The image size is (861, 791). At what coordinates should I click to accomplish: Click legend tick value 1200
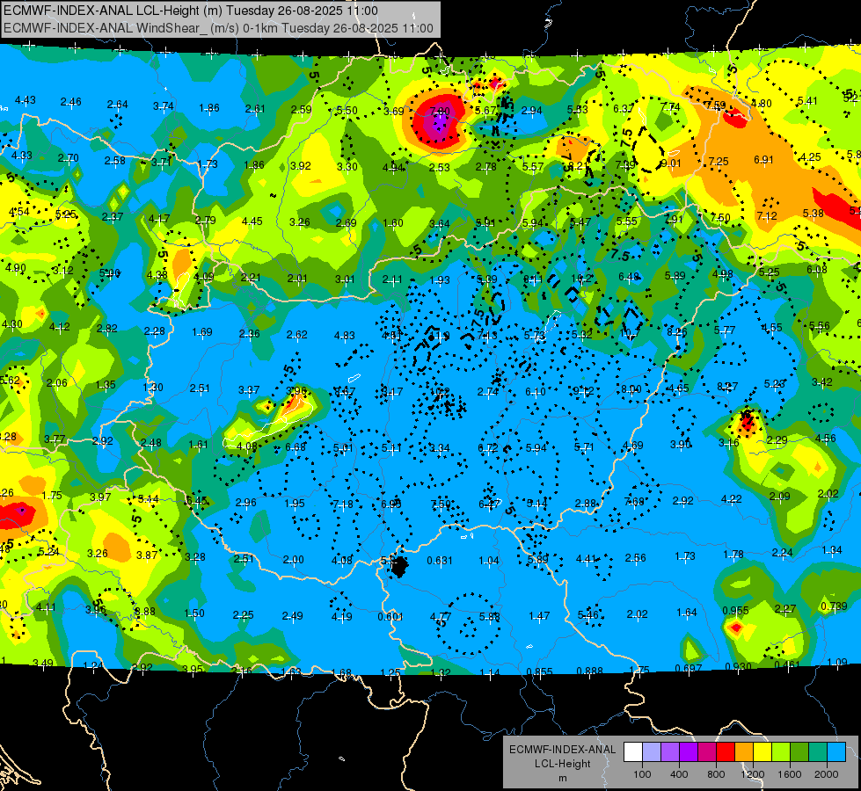(752, 774)
